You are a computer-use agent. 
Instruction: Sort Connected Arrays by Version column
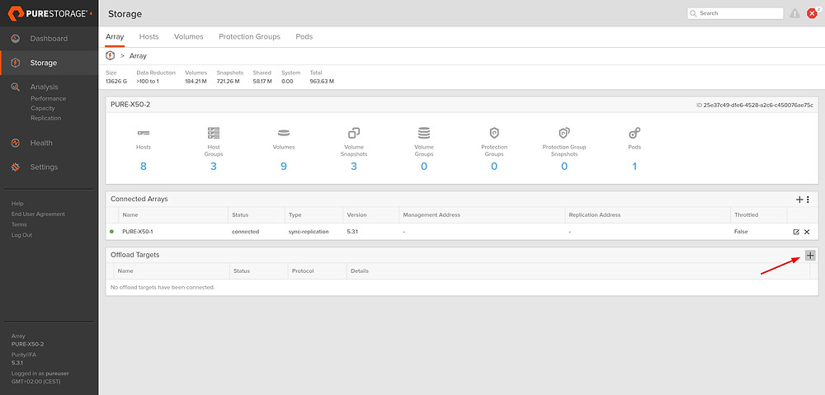(x=356, y=215)
